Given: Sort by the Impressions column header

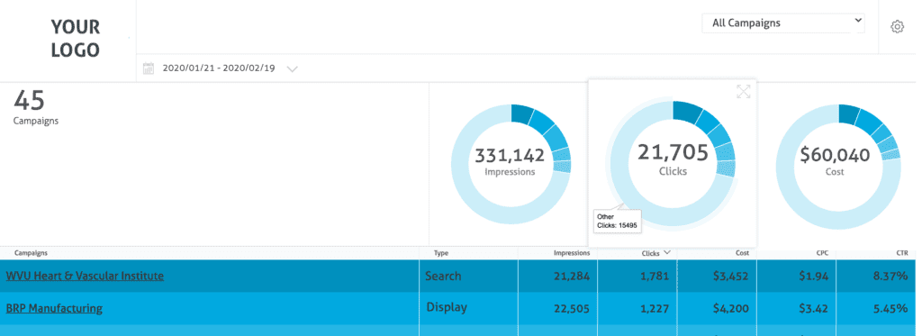Looking at the screenshot, I should click(572, 253).
